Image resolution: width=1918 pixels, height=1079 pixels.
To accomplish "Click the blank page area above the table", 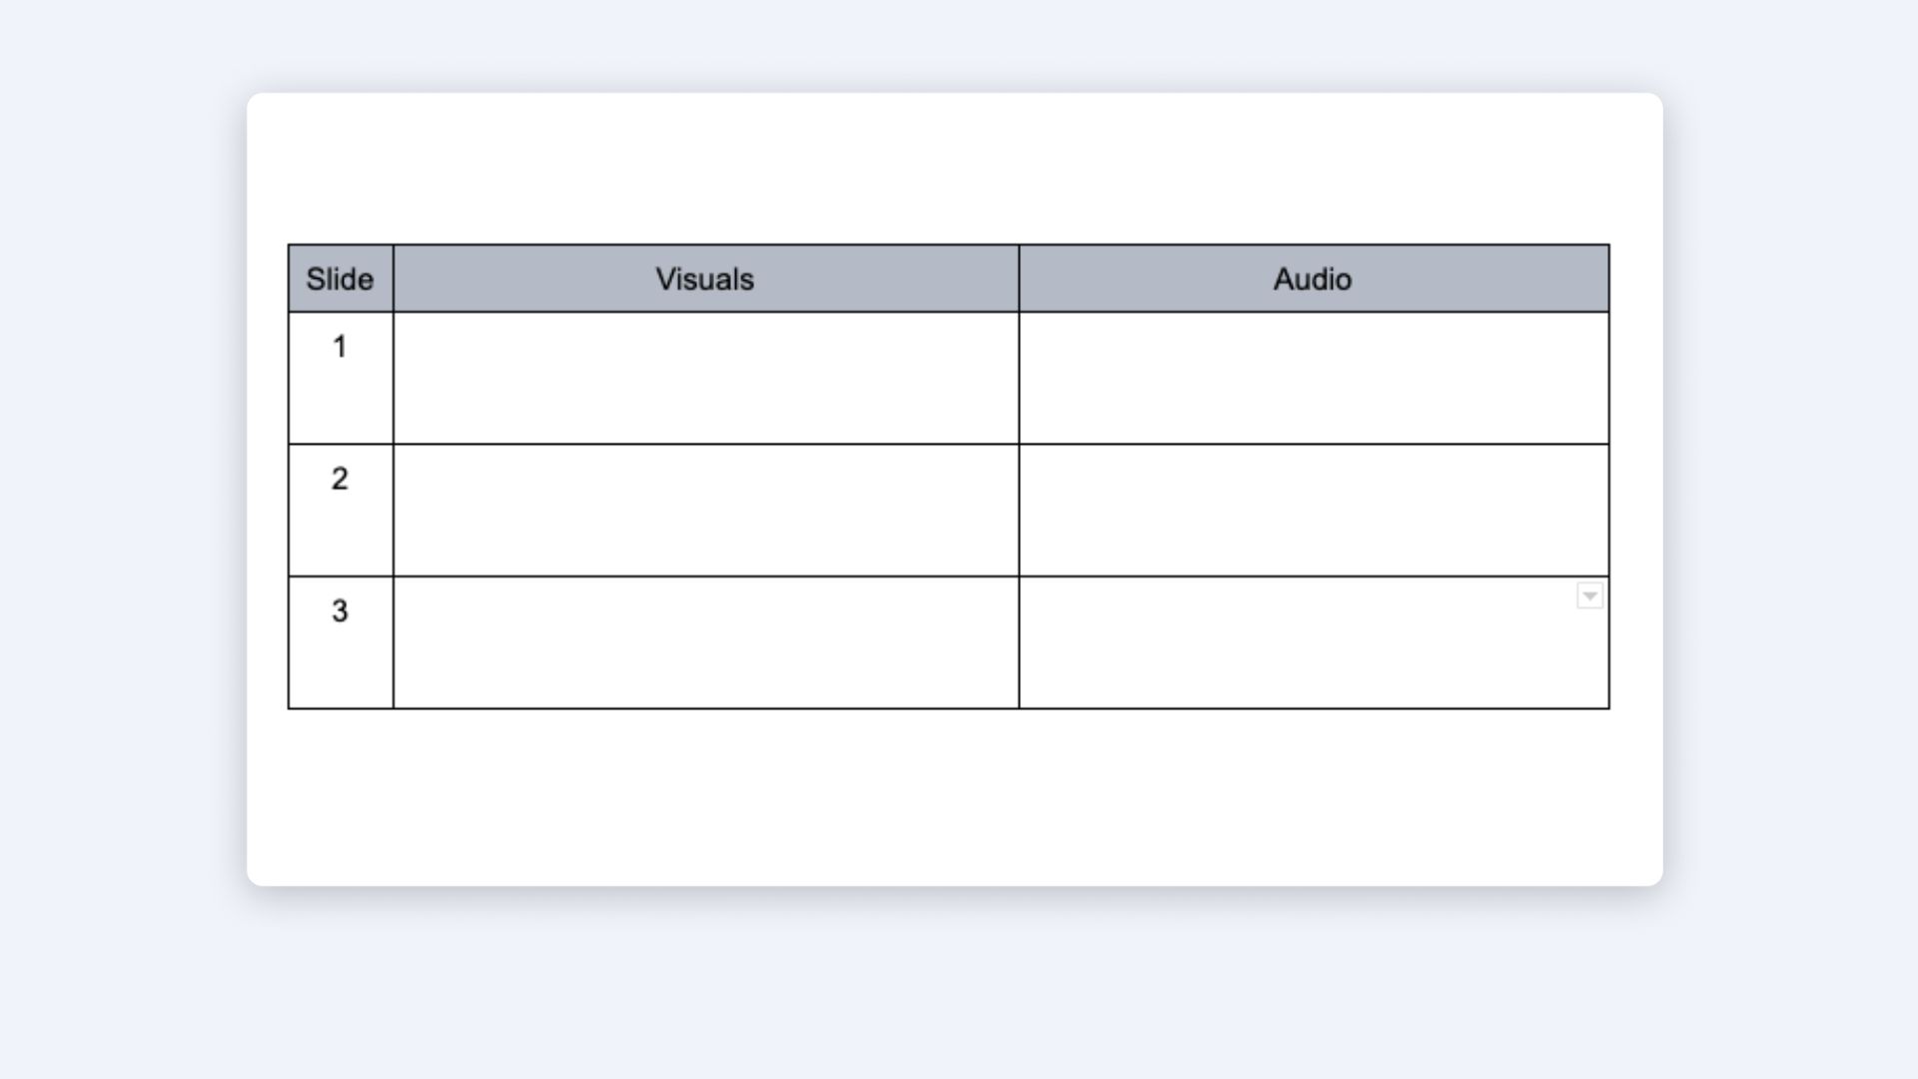I will pos(954,170).
